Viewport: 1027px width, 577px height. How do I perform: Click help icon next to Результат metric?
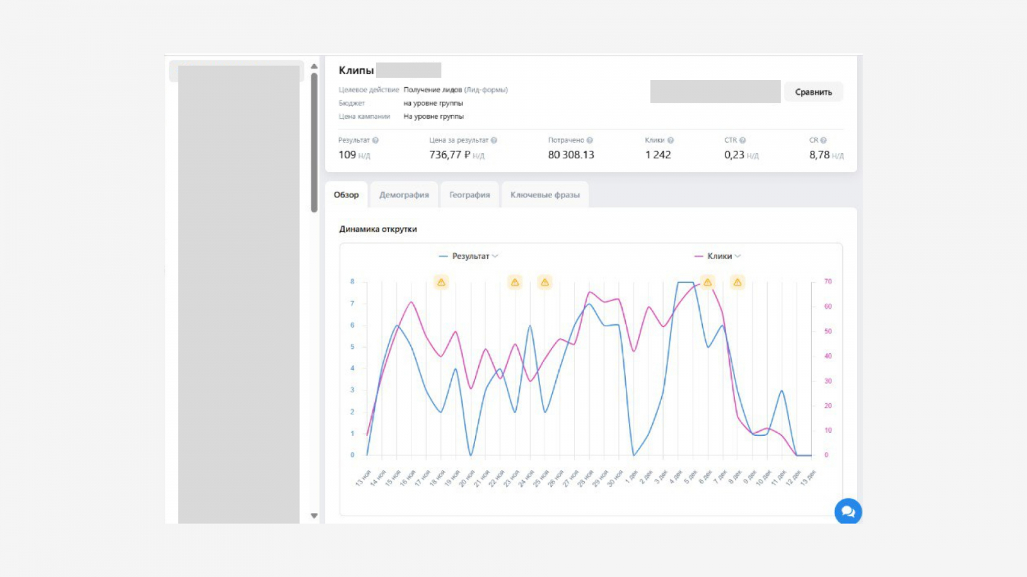click(375, 140)
